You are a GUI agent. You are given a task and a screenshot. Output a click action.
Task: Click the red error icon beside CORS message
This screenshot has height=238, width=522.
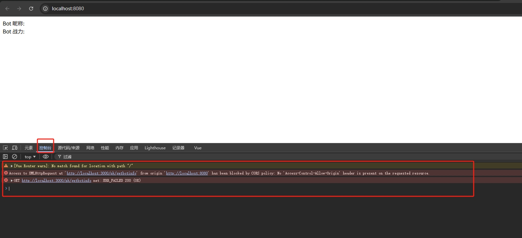click(6, 173)
